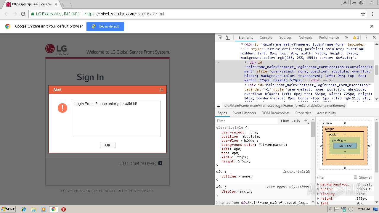Screen dimensions: 379x213
Task: Toggle the .cls class editor button
Action: [296, 121]
